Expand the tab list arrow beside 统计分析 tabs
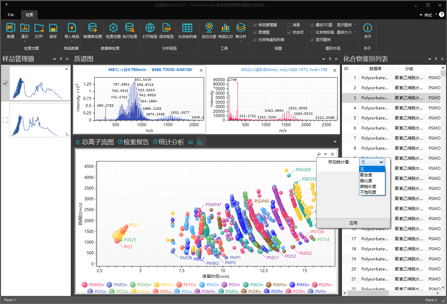This screenshot has height=304, width=447. click(335, 142)
